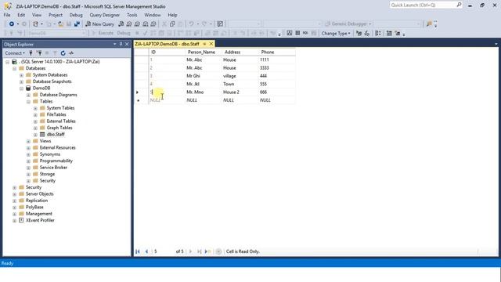The image size is (501, 282).
Task: Click the New Query toolbar button
Action: pyautogui.click(x=99, y=24)
